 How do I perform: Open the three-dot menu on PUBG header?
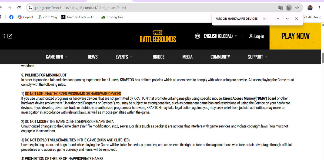4,36
